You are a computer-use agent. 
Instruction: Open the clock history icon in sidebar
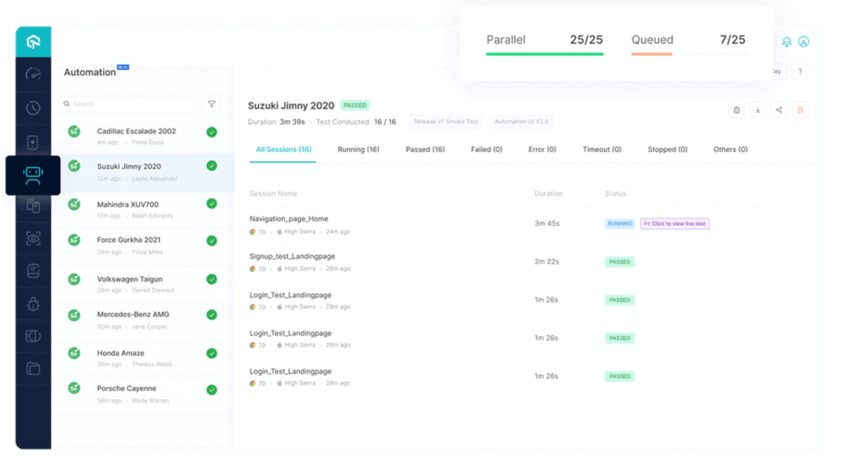(x=33, y=108)
